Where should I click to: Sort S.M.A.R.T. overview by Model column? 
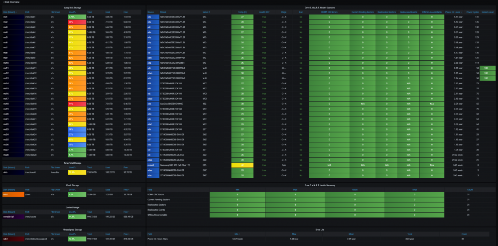point(163,12)
